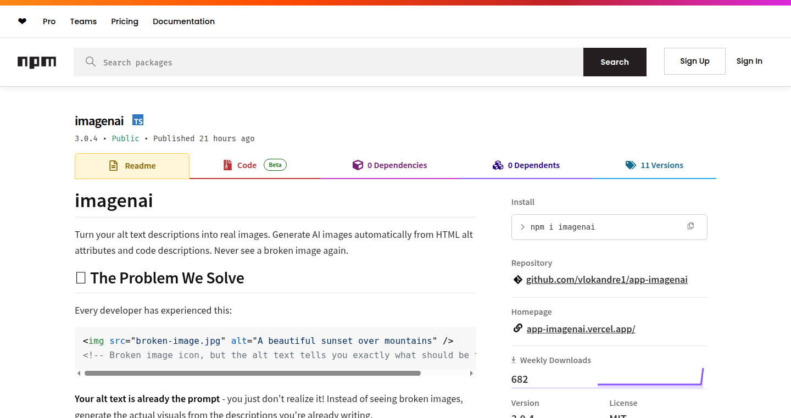This screenshot has height=418, width=791.
Task: Click the img src code line
Action: click(x=268, y=341)
